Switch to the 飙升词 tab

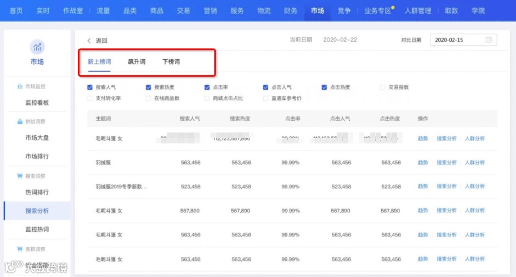coord(137,62)
